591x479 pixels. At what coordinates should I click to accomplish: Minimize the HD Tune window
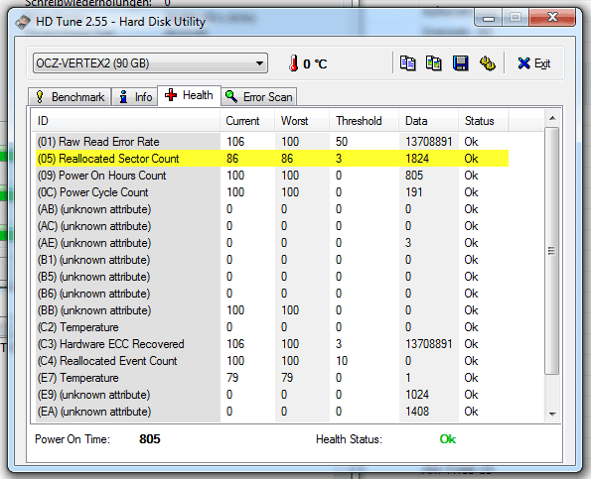click(489, 18)
